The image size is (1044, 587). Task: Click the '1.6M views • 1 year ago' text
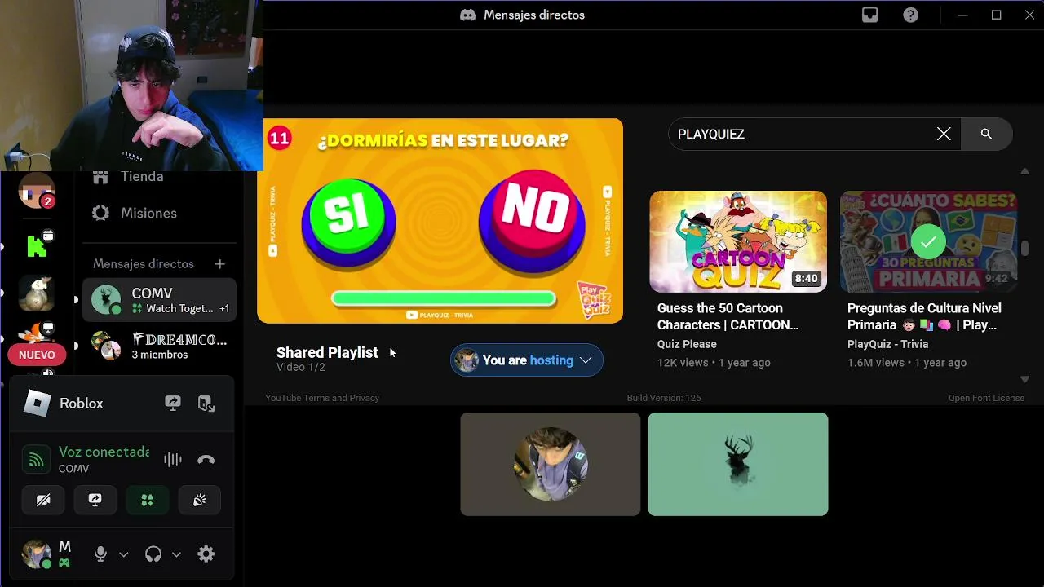tap(907, 362)
